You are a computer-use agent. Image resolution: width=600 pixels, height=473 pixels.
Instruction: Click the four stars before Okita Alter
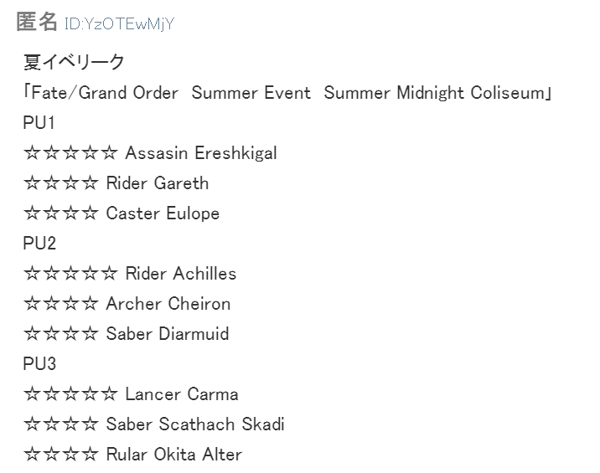(x=61, y=455)
